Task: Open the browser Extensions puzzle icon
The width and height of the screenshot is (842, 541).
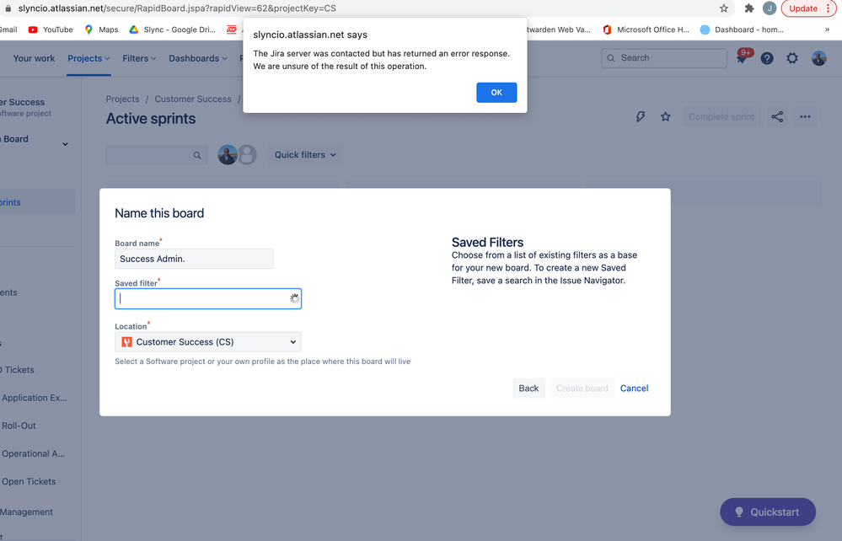Action: pos(748,8)
